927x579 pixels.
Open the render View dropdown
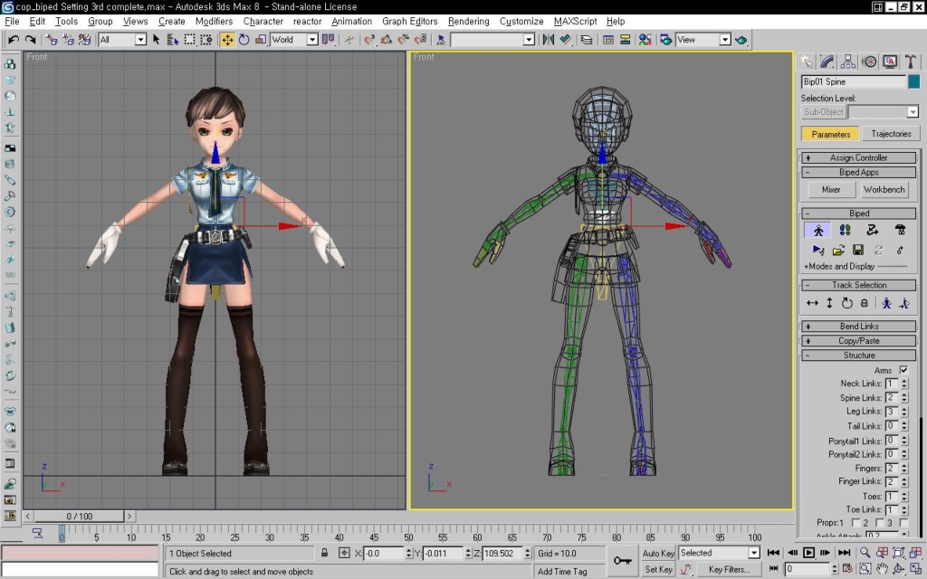[x=725, y=40]
